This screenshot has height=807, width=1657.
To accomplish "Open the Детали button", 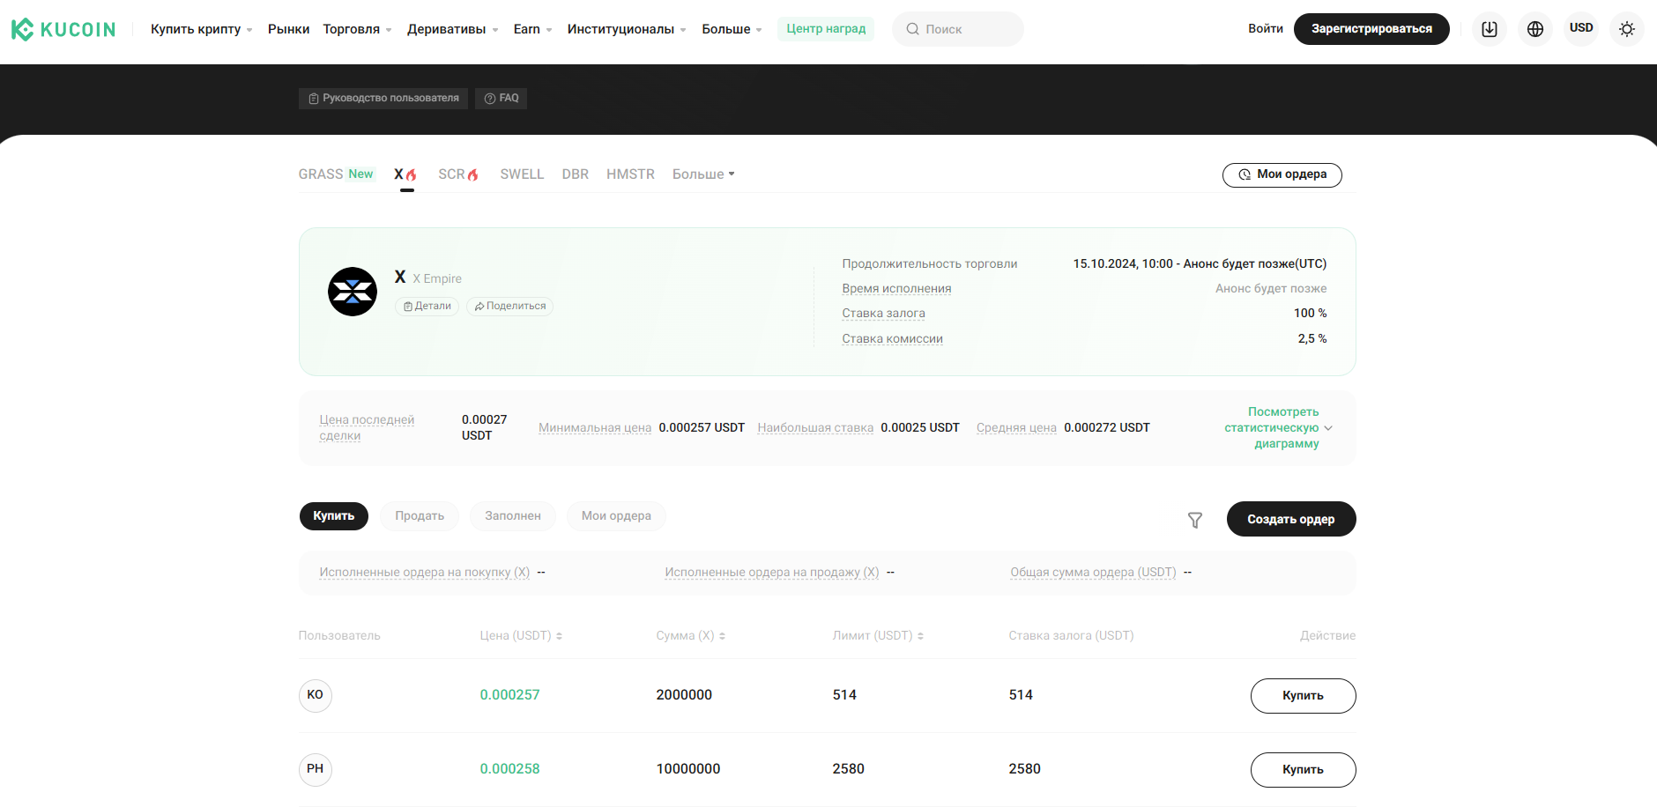I will [427, 306].
